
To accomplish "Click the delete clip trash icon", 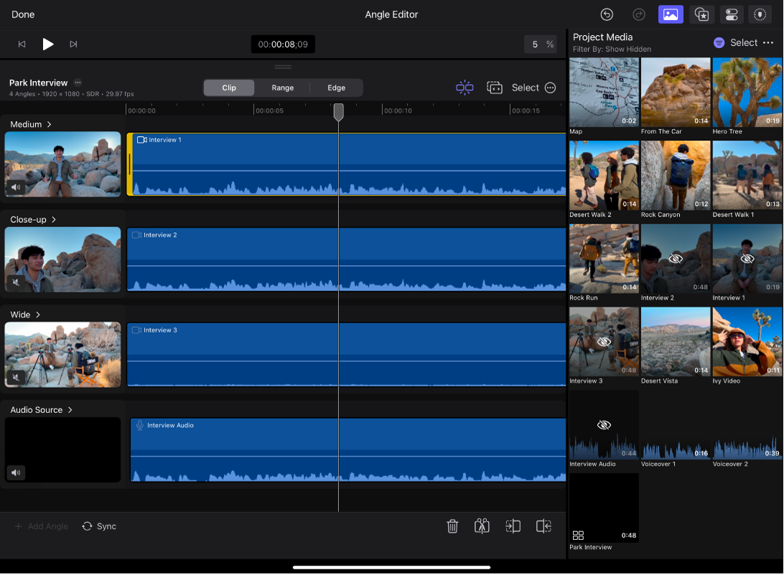I will [452, 526].
